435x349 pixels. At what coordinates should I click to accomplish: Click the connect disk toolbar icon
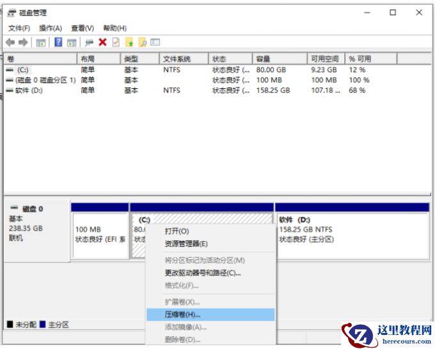click(89, 43)
